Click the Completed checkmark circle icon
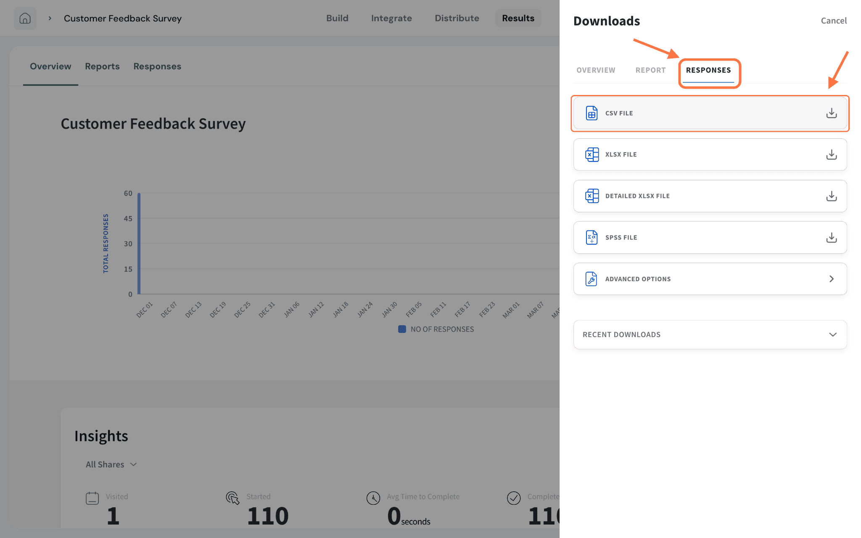861x538 pixels. click(514, 498)
